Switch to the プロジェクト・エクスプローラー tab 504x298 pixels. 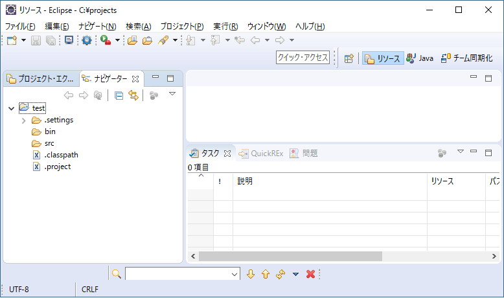coord(41,79)
